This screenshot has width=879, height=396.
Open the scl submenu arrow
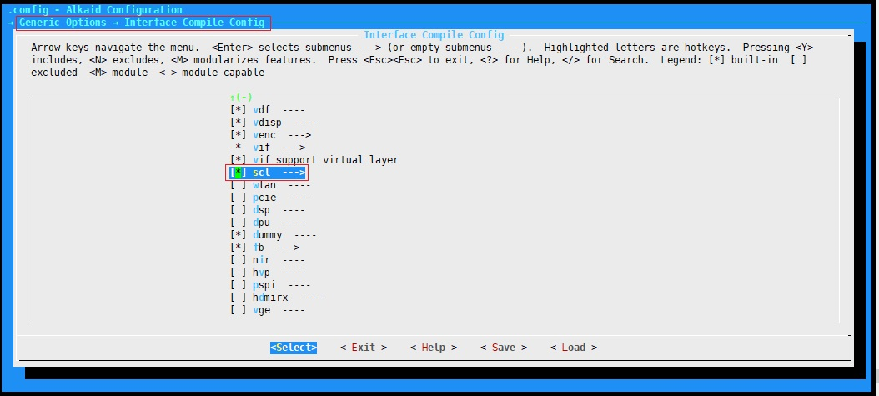coord(294,173)
